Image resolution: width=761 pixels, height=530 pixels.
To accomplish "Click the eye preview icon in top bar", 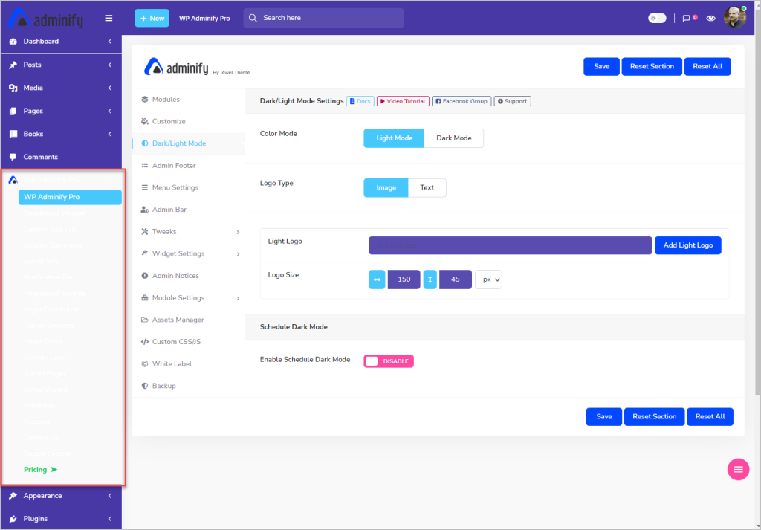I will [x=710, y=19].
